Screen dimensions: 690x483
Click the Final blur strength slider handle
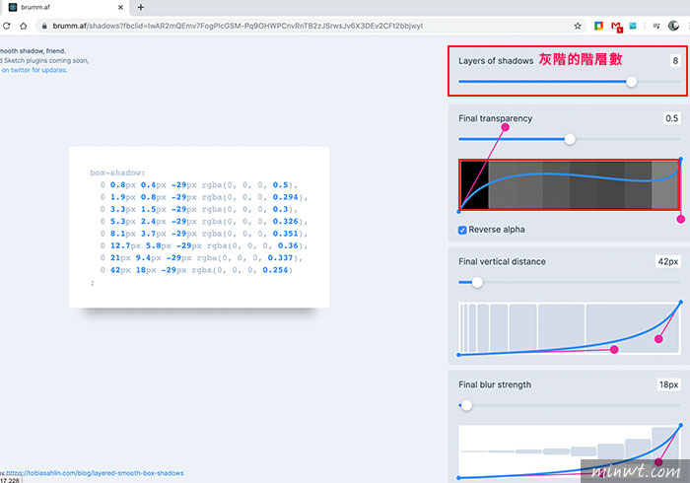[466, 405]
